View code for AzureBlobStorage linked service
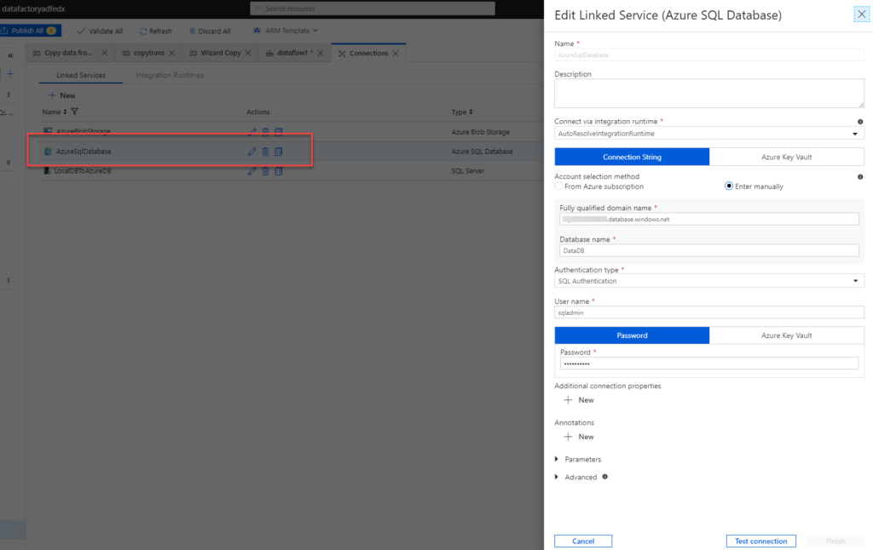 (x=279, y=132)
